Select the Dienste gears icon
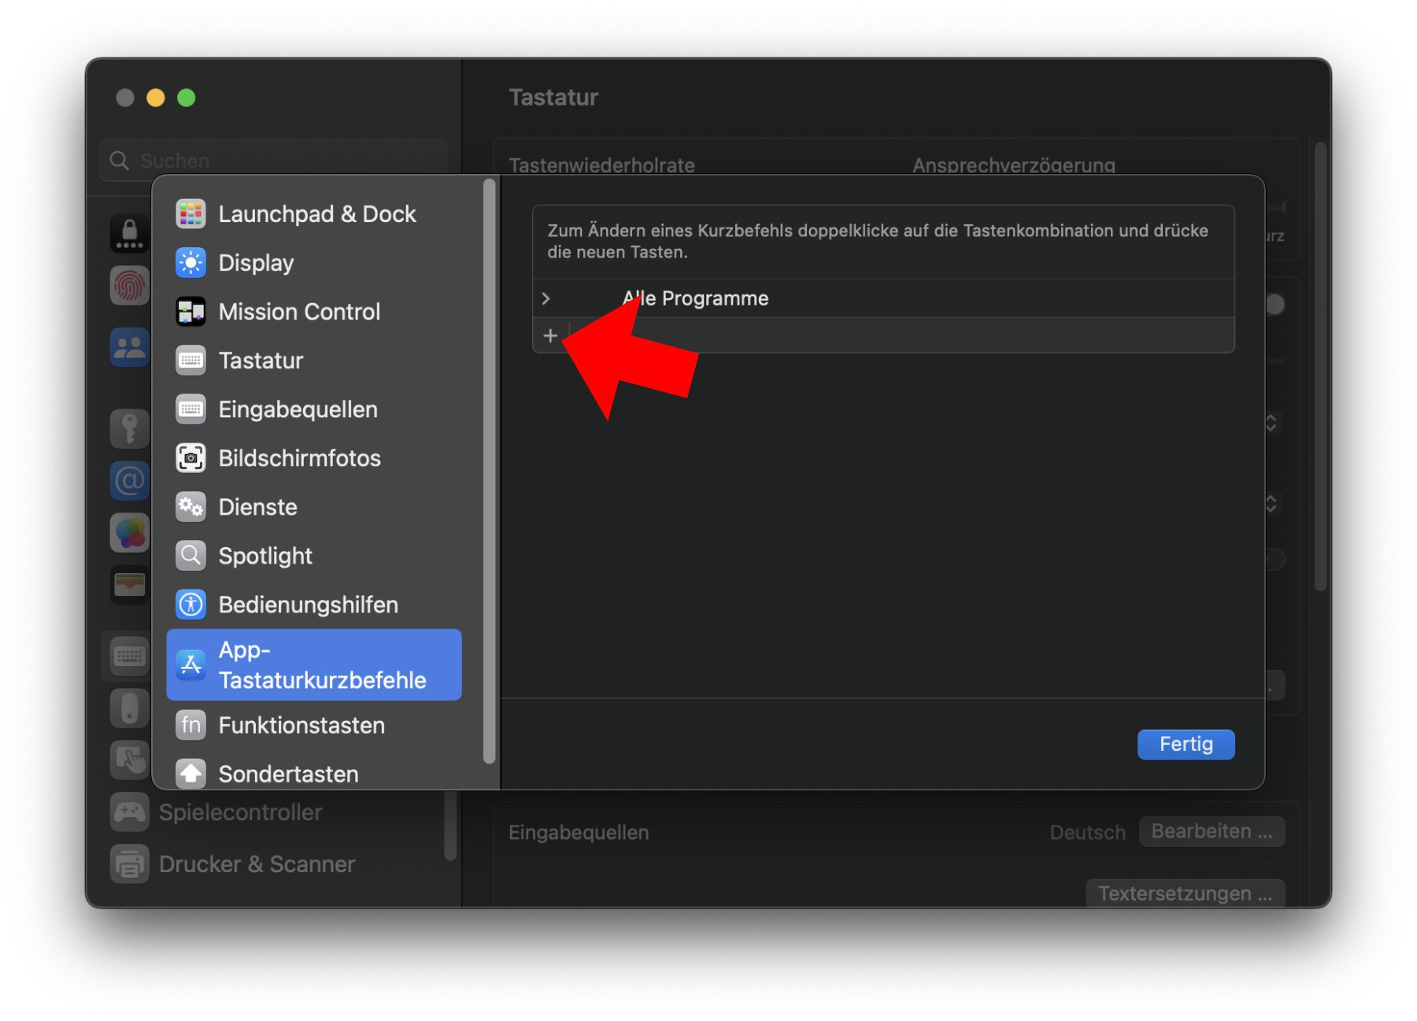This screenshot has height=1021, width=1417. click(191, 507)
